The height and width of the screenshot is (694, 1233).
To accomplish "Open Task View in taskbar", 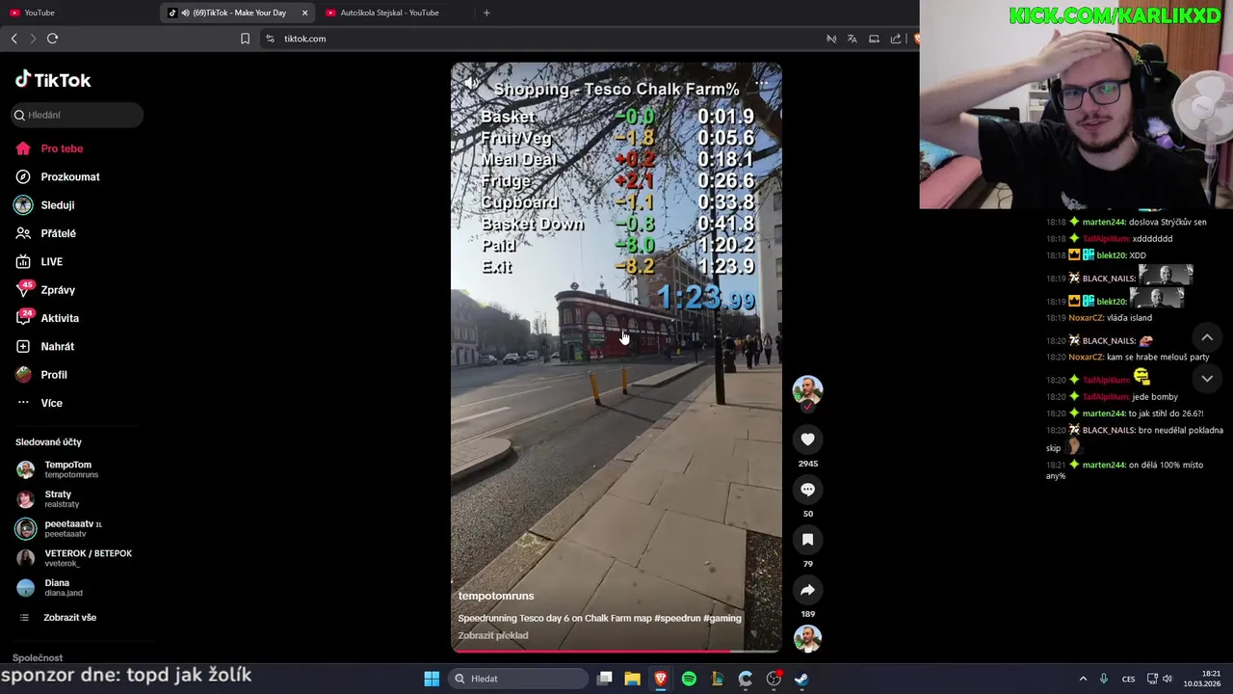I will [x=604, y=679].
